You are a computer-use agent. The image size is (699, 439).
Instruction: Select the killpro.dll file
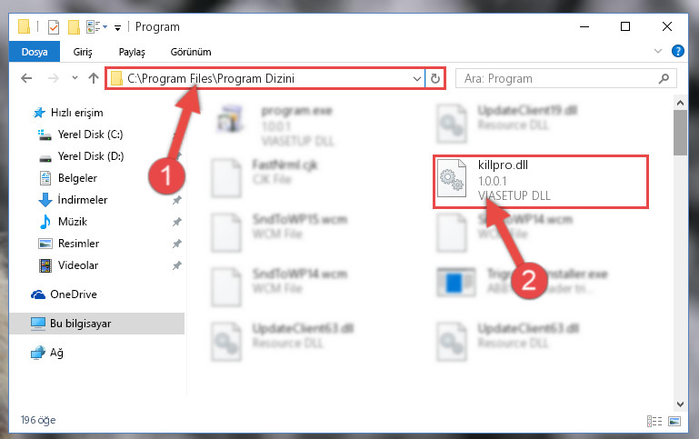point(540,181)
